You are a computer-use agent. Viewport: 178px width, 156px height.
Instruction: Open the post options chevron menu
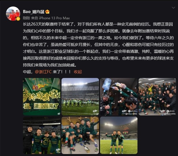click(x=173, y=8)
